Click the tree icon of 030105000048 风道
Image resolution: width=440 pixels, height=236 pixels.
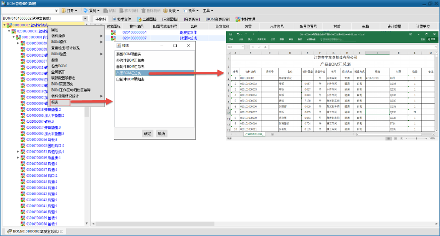22,164
